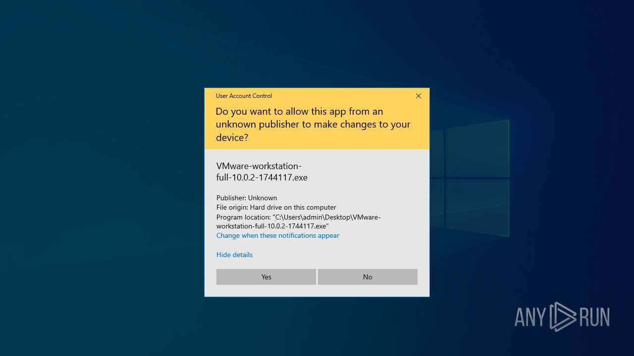Open 'Change when these notifications appear' link
The height and width of the screenshot is (356, 634).
[278, 235]
